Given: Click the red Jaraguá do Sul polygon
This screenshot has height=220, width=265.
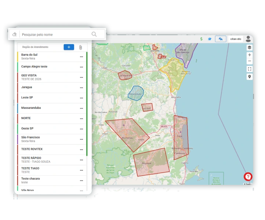Looking at the screenshot, I should point(125,75).
